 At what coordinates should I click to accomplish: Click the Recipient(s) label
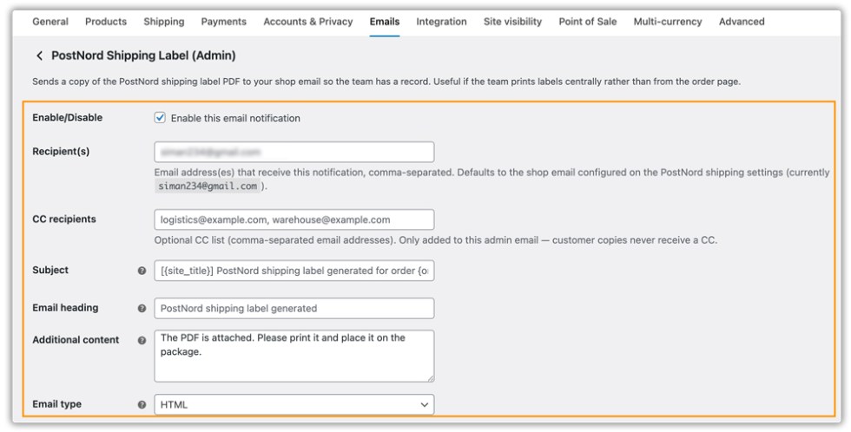click(61, 151)
